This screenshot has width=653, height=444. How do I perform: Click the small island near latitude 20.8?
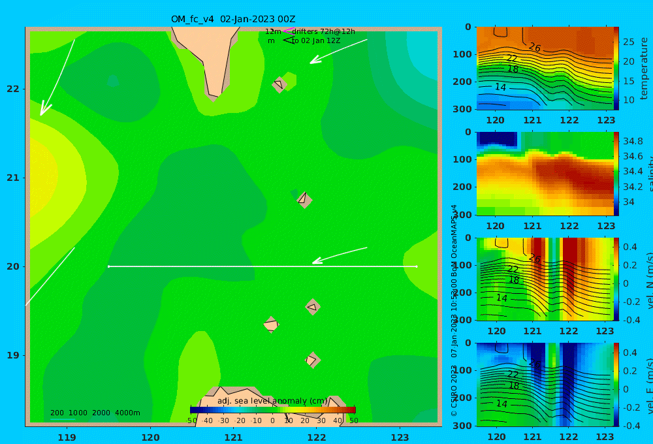tap(304, 200)
